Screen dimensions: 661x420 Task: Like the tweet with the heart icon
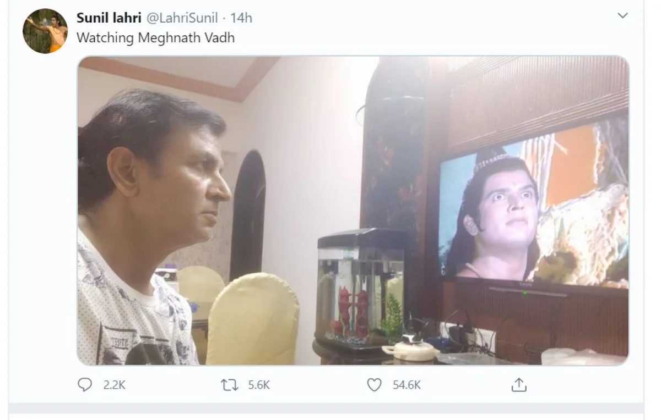tap(374, 385)
